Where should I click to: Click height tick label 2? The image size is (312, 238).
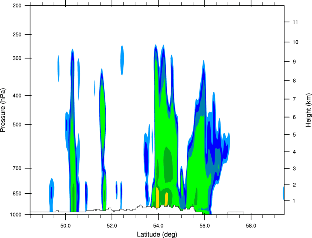(x=294, y=185)
